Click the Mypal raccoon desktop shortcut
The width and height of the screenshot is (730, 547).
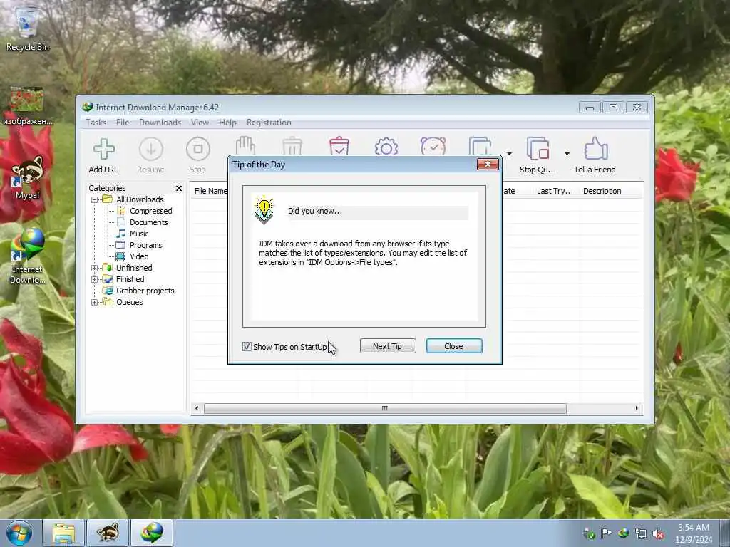[x=27, y=177]
